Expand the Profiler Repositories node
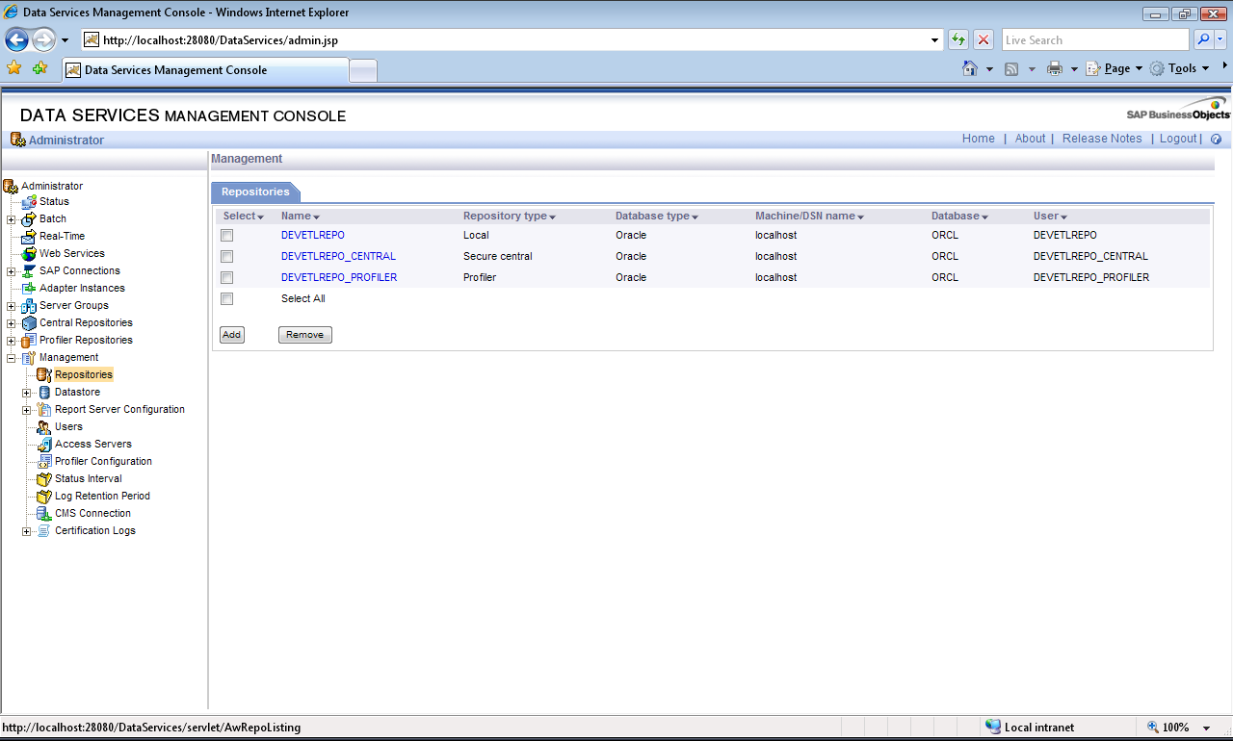 [x=12, y=341]
